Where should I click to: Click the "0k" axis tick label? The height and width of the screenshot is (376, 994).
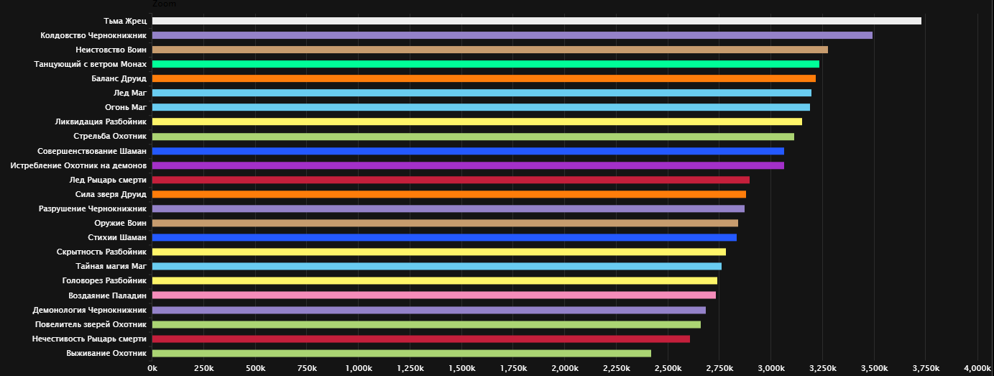tap(152, 368)
